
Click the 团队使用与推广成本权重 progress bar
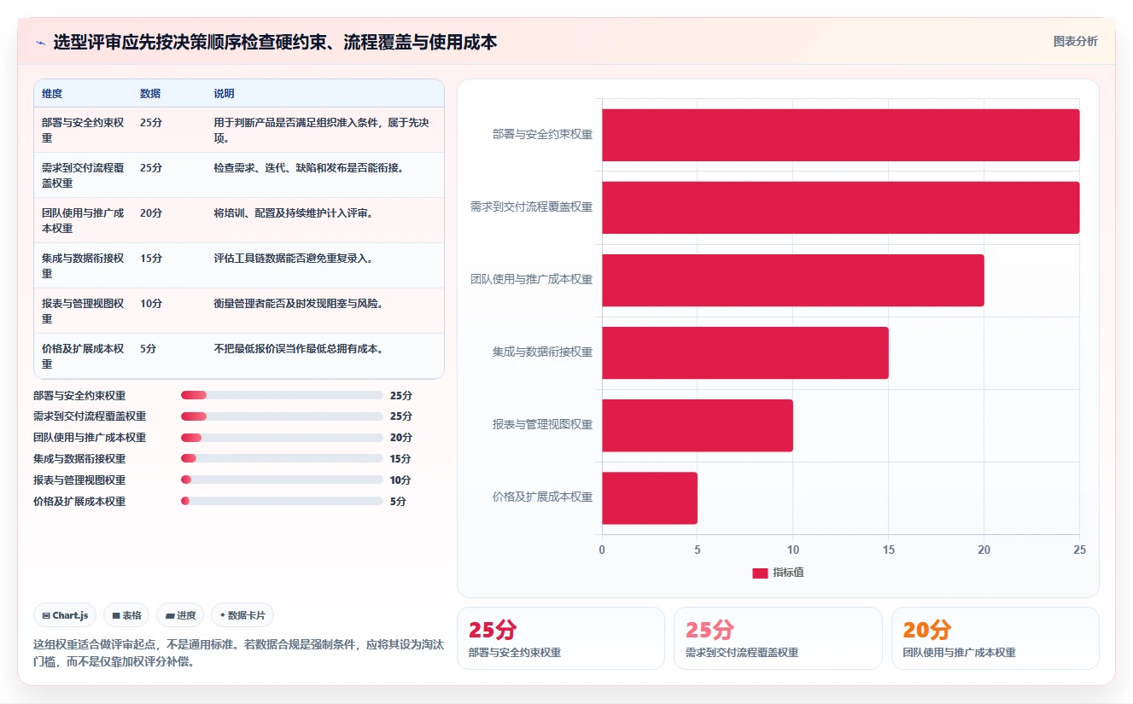(282, 438)
